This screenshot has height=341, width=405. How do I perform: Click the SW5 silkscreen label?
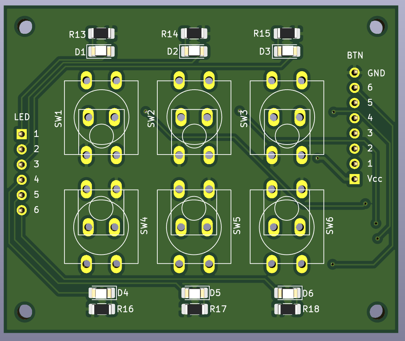point(237,226)
